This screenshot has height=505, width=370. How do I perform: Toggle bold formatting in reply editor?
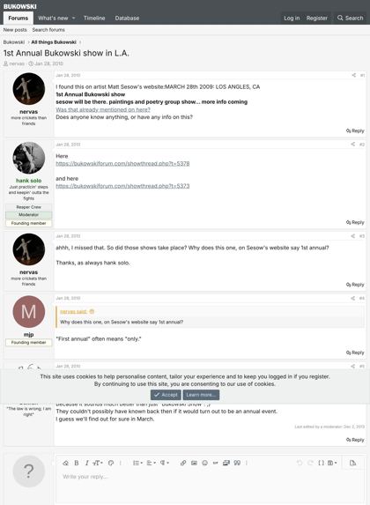point(77,463)
